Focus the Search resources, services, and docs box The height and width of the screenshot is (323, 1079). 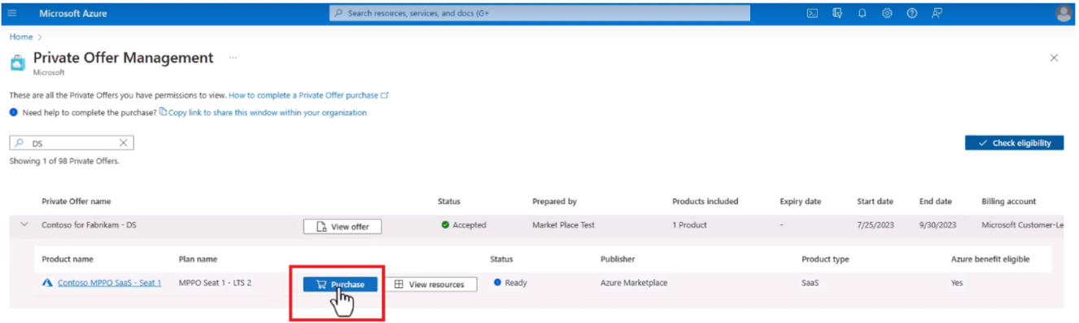click(x=539, y=14)
